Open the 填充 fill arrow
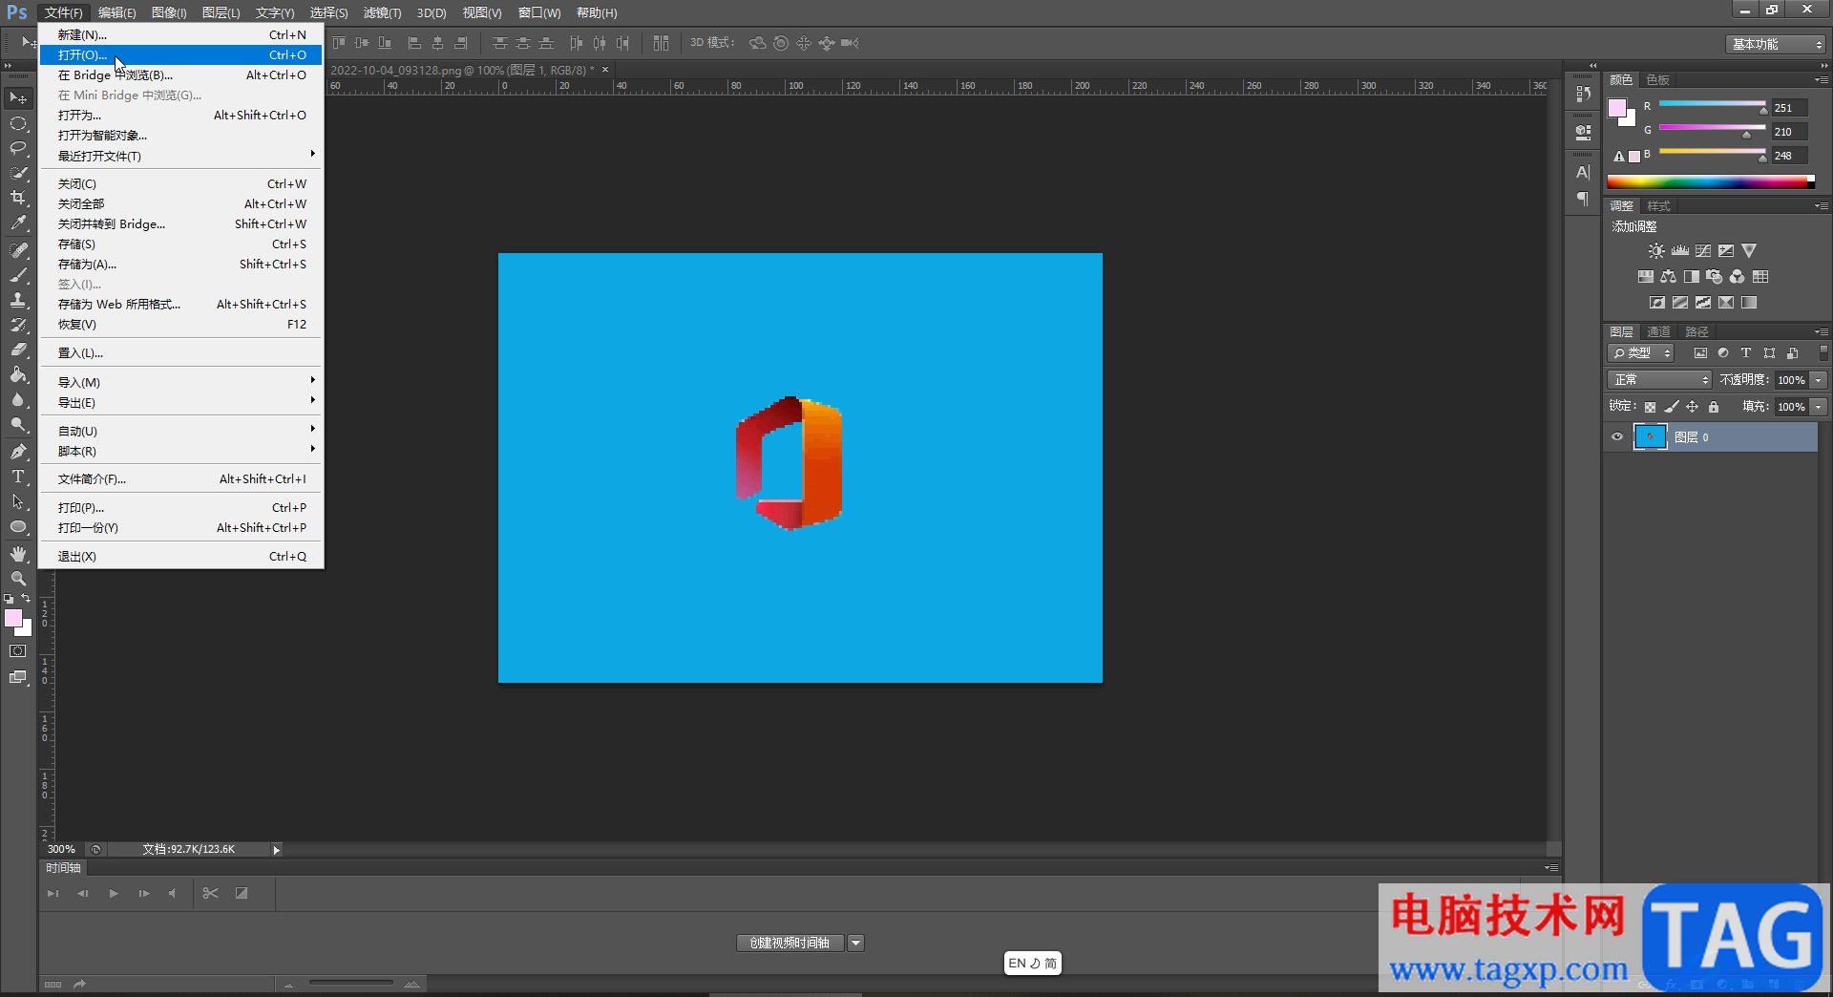The width and height of the screenshot is (1833, 997). coord(1819,407)
